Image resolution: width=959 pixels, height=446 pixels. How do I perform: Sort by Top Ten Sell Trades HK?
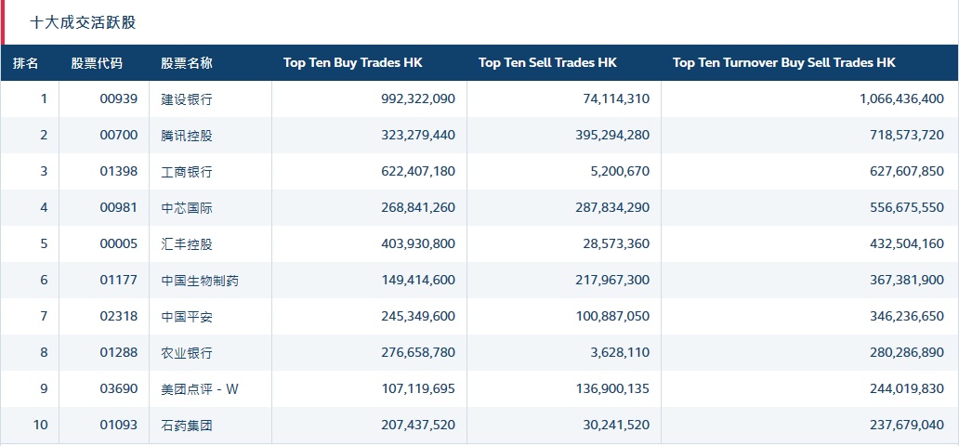coord(547,63)
